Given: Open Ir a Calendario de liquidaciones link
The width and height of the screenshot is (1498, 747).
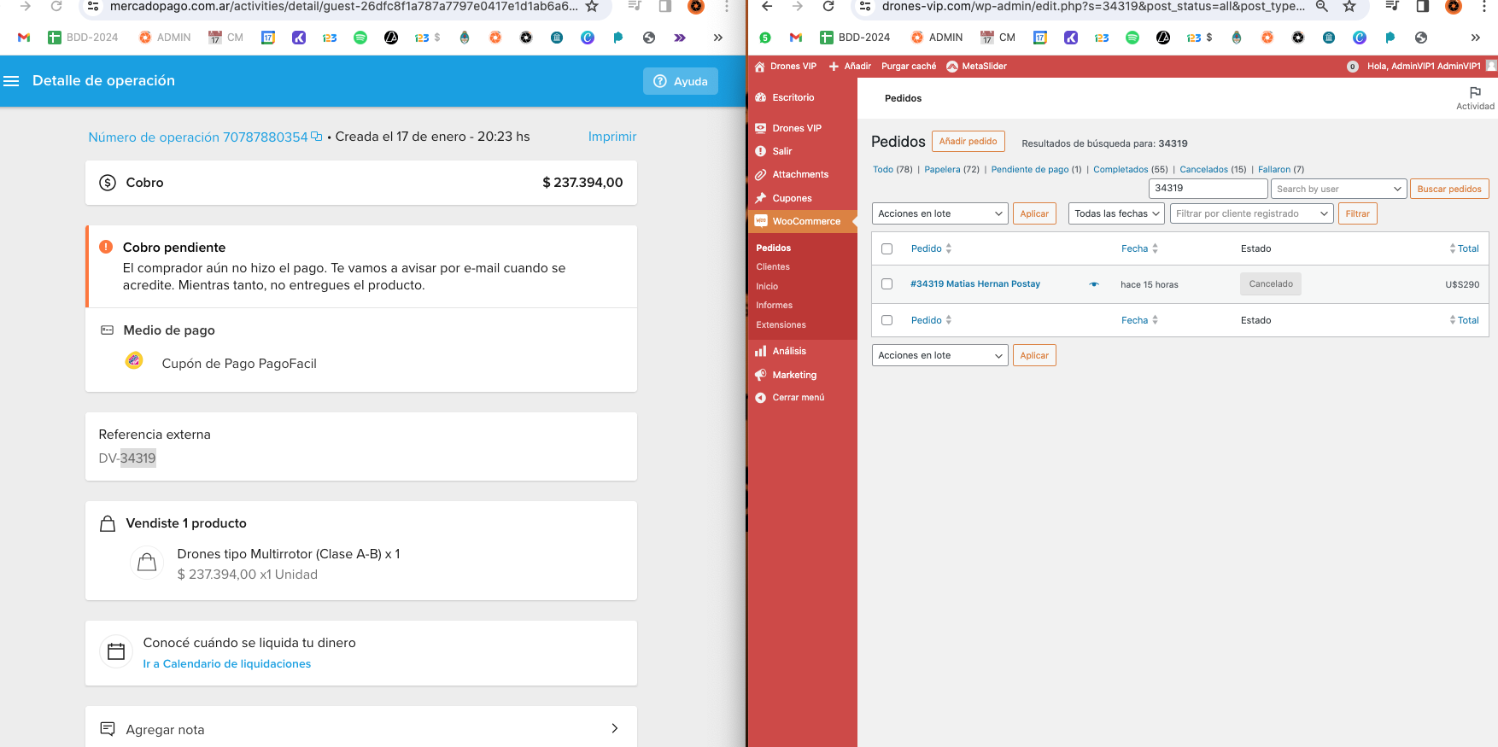Looking at the screenshot, I should tap(227, 664).
